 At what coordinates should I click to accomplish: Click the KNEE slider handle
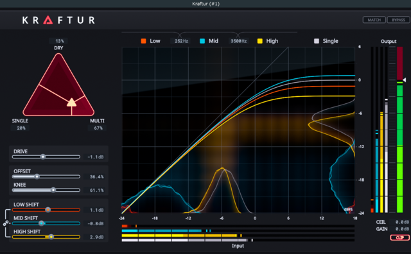coord(53,190)
